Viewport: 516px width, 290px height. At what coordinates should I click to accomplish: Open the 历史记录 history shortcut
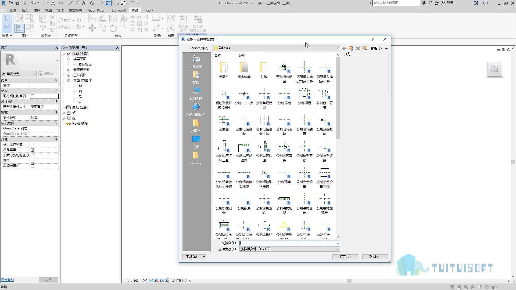pyautogui.click(x=196, y=61)
